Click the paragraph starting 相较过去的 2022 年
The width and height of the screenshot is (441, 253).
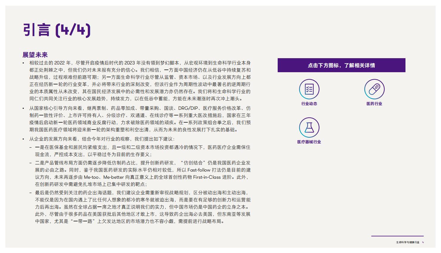click(140, 81)
